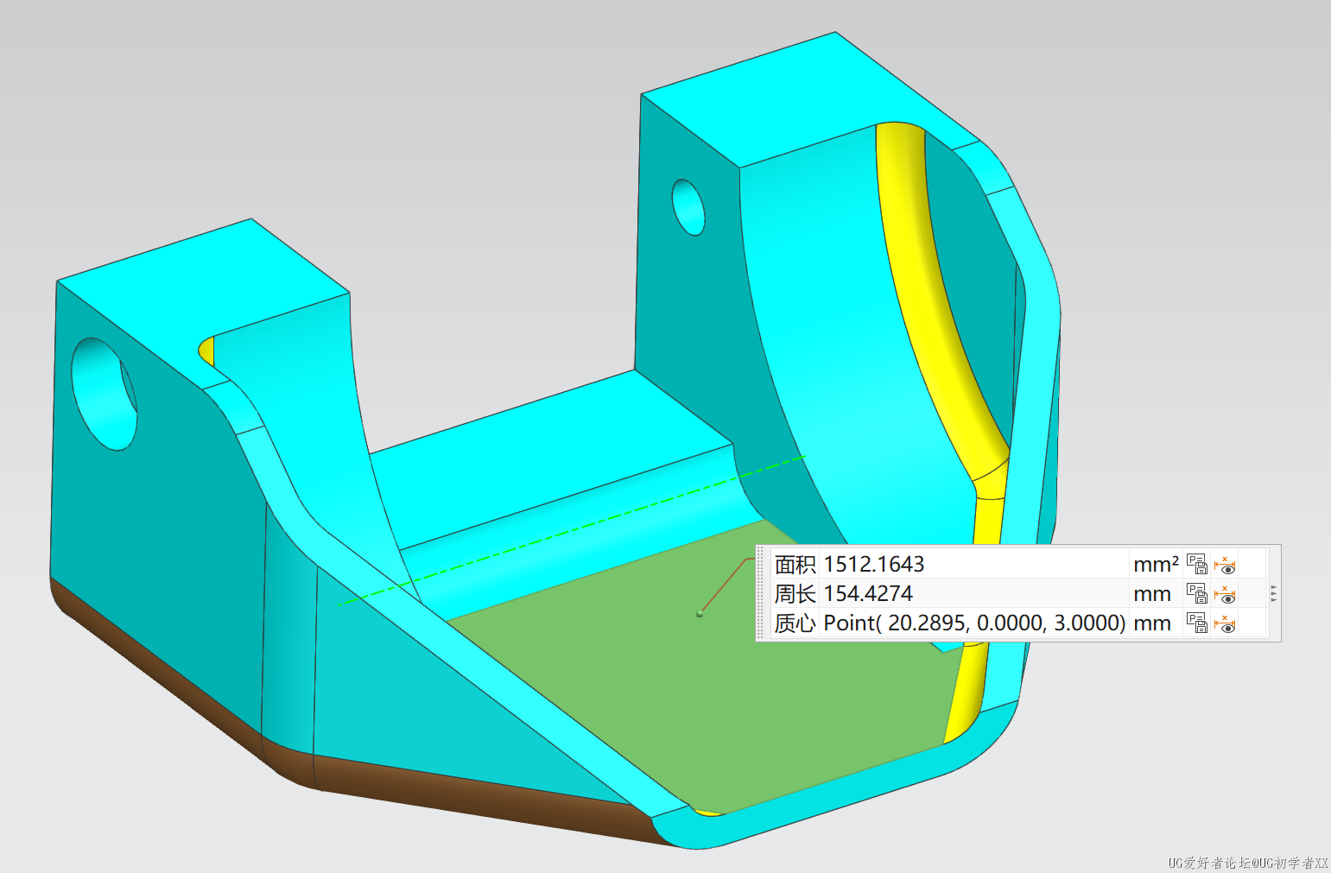Screen dimensions: 1331x873
Task: Select the centroid Point( 20.2895, 0.0000, 3.0000) value
Action: pos(974,623)
